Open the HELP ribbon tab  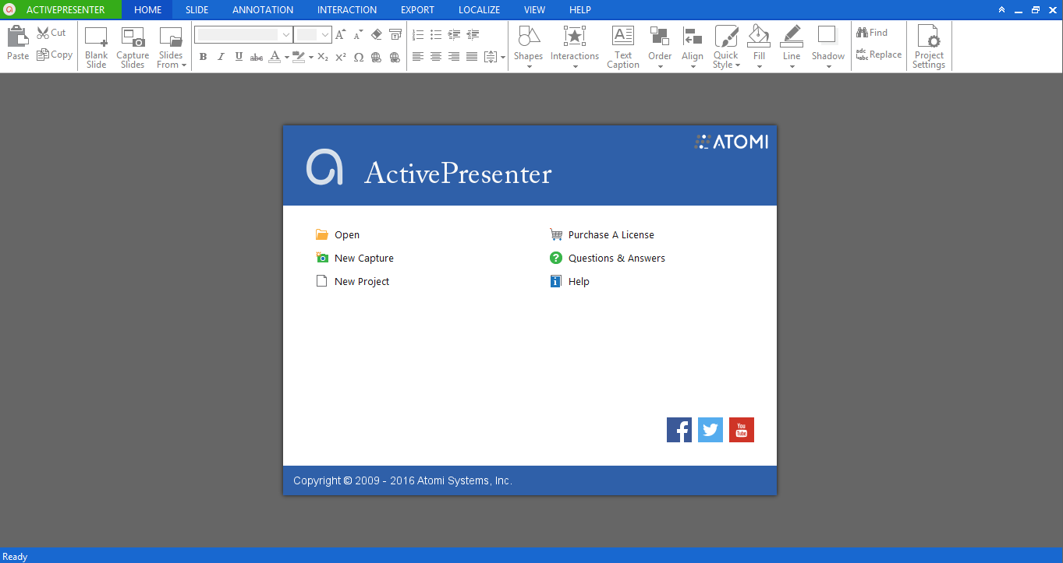click(x=580, y=10)
